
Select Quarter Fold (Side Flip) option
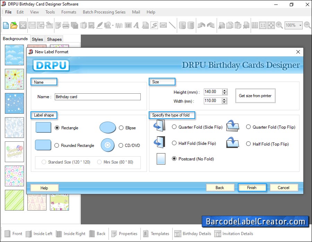click(174, 127)
